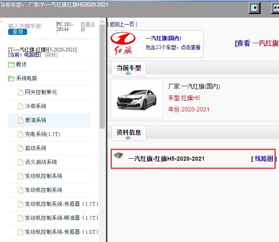The width and height of the screenshot is (279, 242).
Task: Select the 资料信息 tab
Action: 129,133
